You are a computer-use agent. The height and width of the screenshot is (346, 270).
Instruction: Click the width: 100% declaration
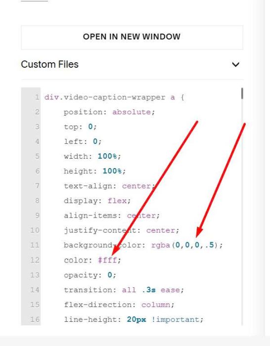pyautogui.click(x=92, y=157)
